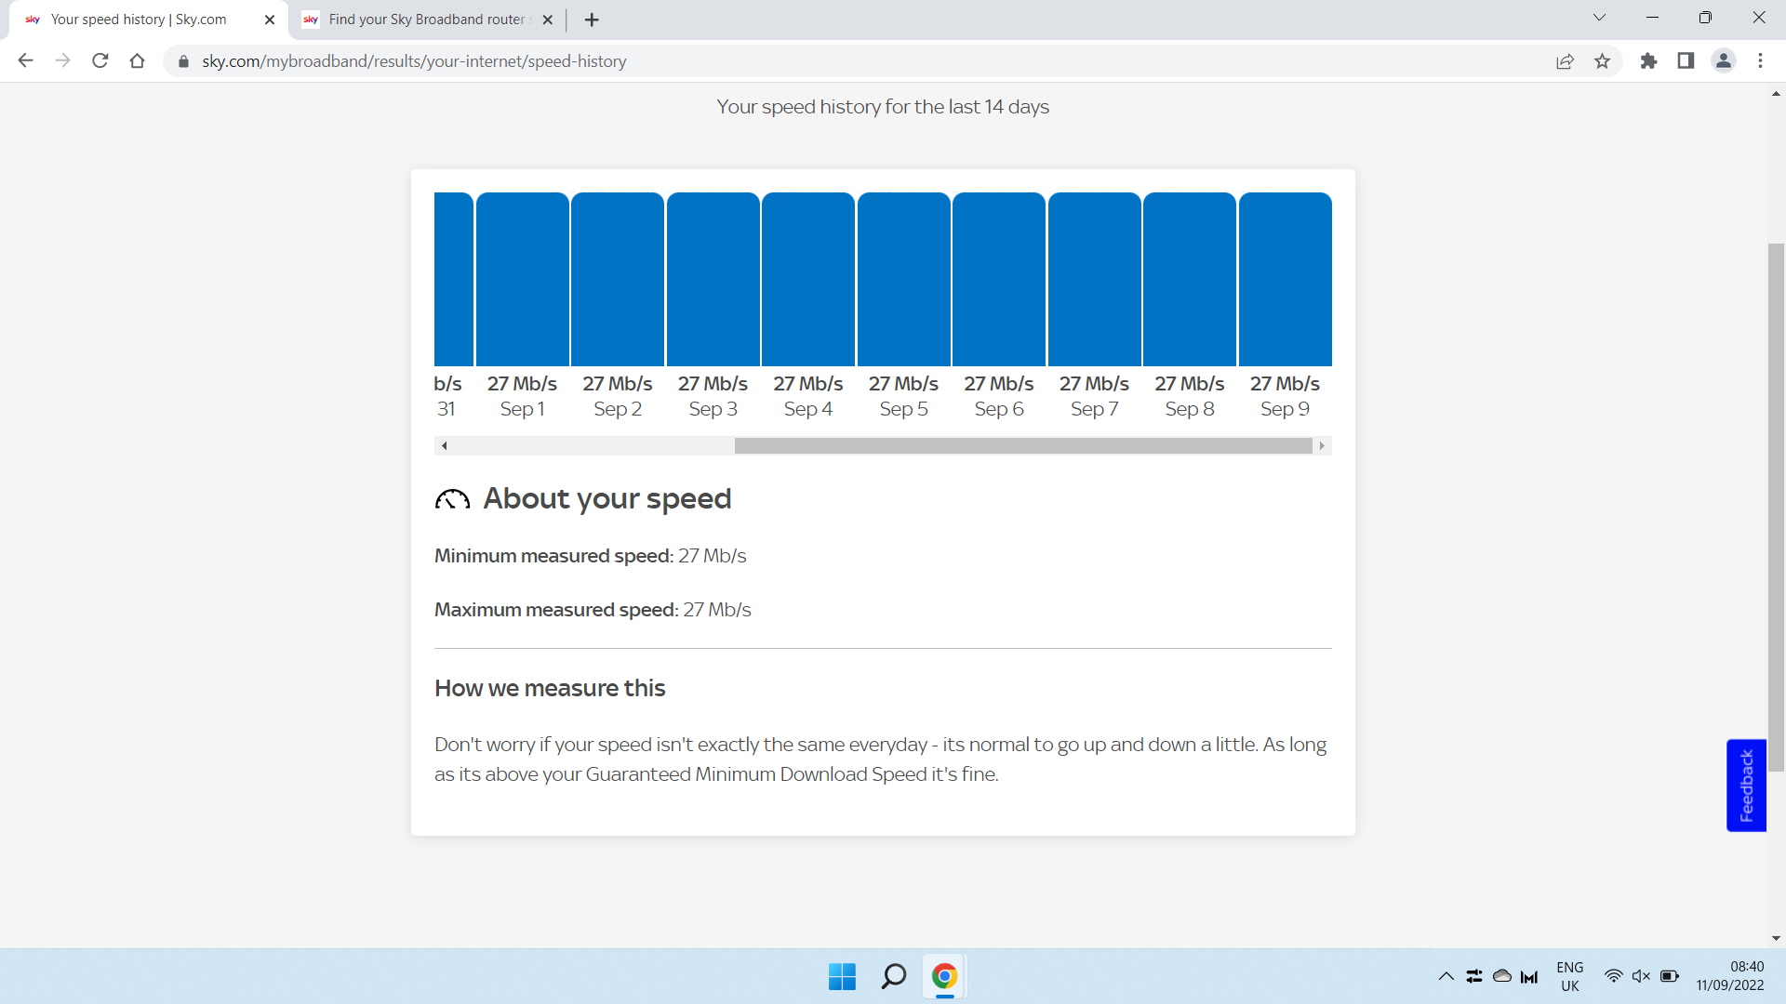Open the battery status tray icon

coord(1670,976)
